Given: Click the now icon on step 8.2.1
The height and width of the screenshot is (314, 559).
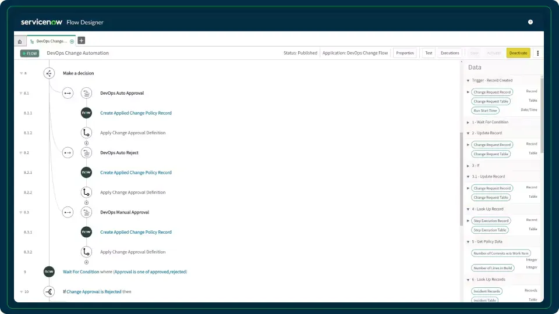Looking at the screenshot, I should coord(86,172).
